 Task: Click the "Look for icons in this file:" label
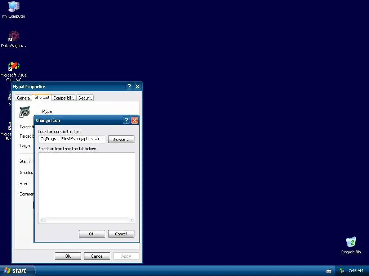pyautogui.click(x=59, y=132)
